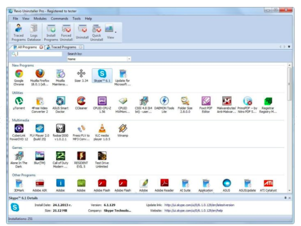Image resolution: width=301 pixels, height=226 pixels.
Task: Close the All Programs tab
Action: pos(41,47)
